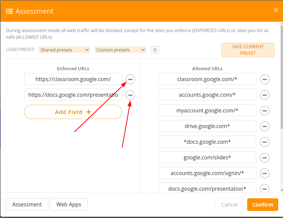Close the Assessment dialog with the X
Screen dimensions: 283x218
(x=276, y=10)
